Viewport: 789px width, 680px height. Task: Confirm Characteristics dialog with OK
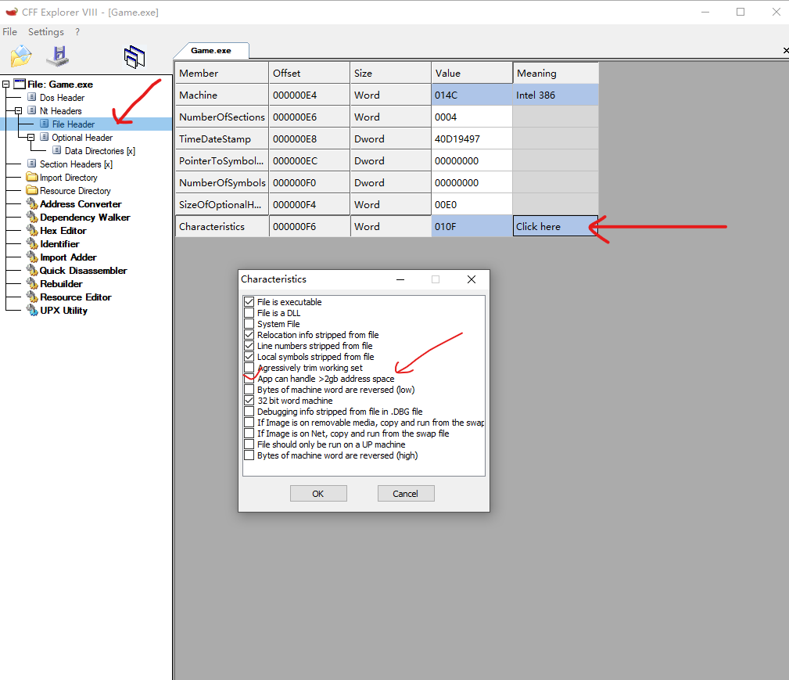tap(318, 494)
